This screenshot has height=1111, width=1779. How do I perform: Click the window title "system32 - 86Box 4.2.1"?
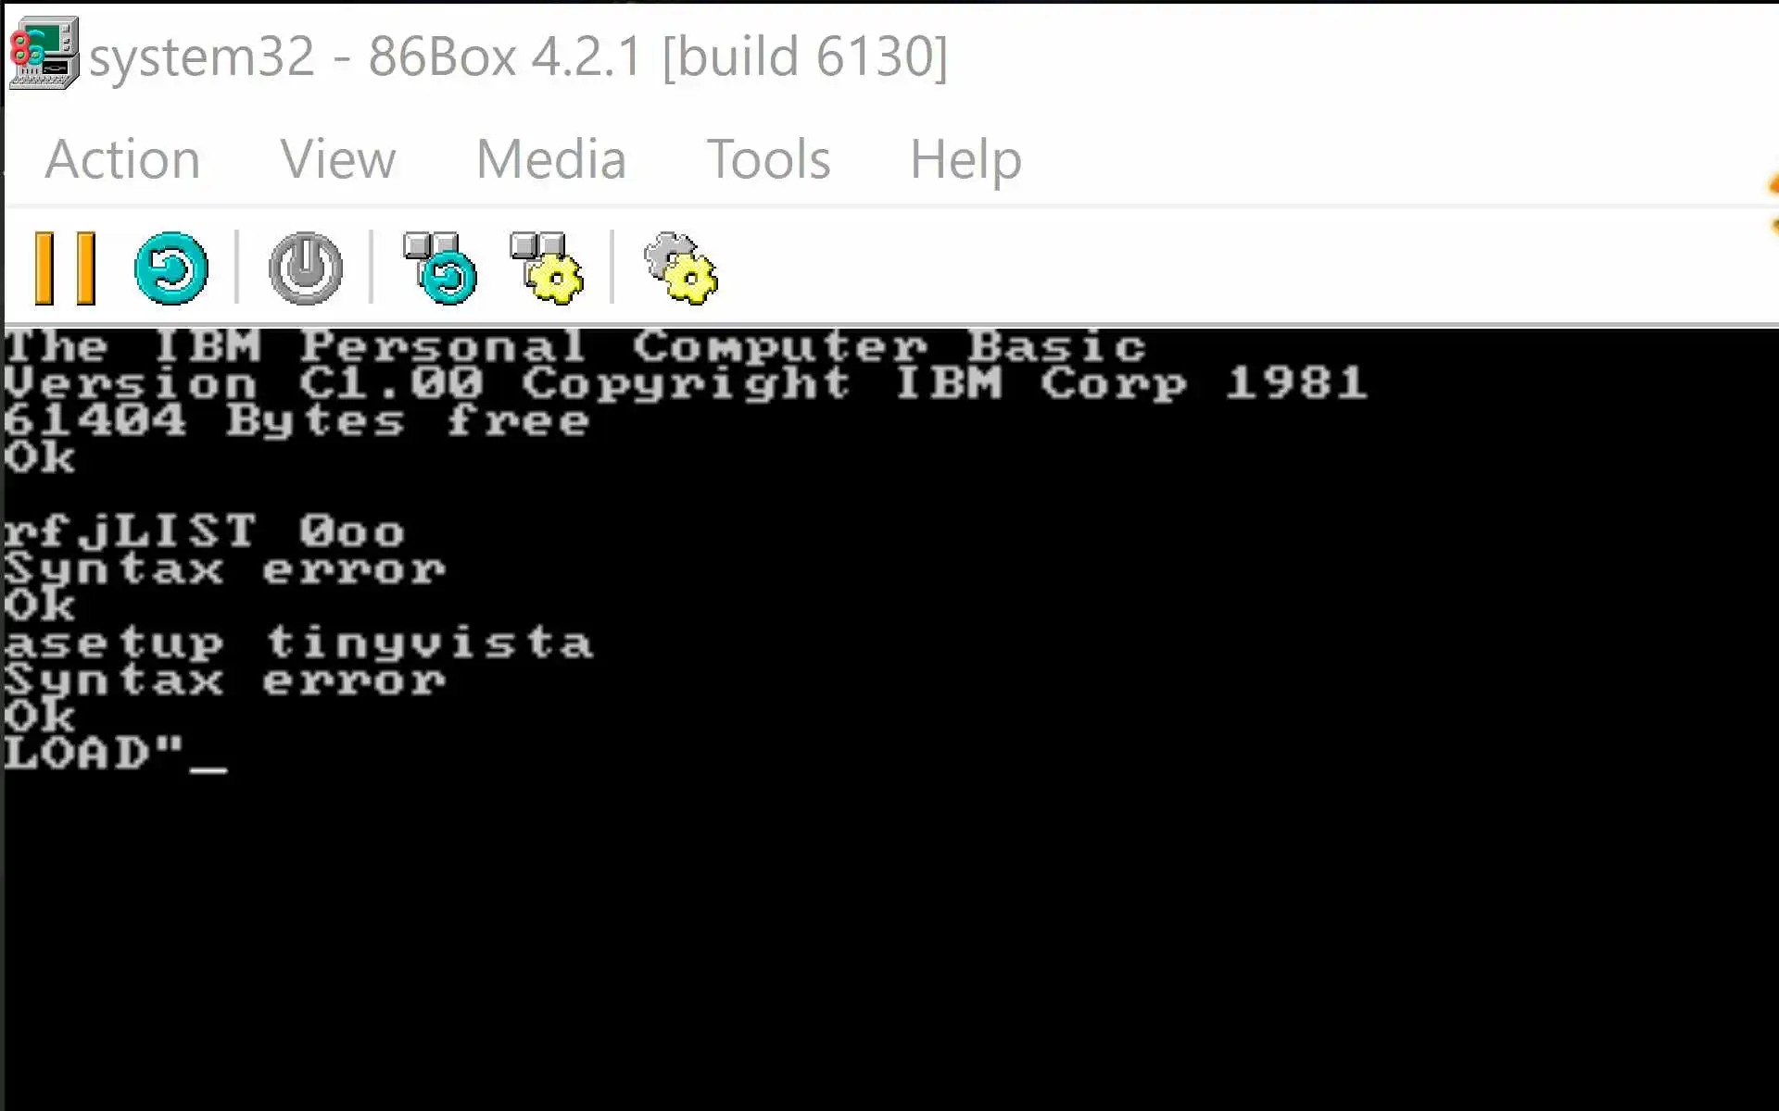519,57
